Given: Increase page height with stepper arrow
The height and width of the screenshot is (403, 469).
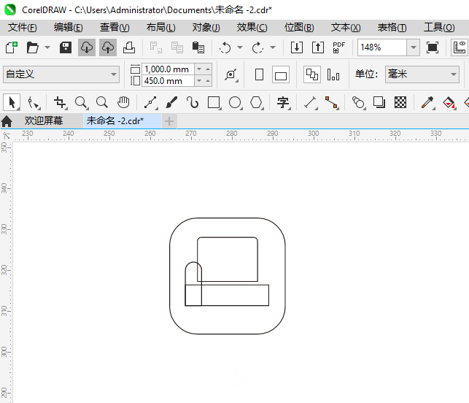Looking at the screenshot, I should click(x=208, y=81).
